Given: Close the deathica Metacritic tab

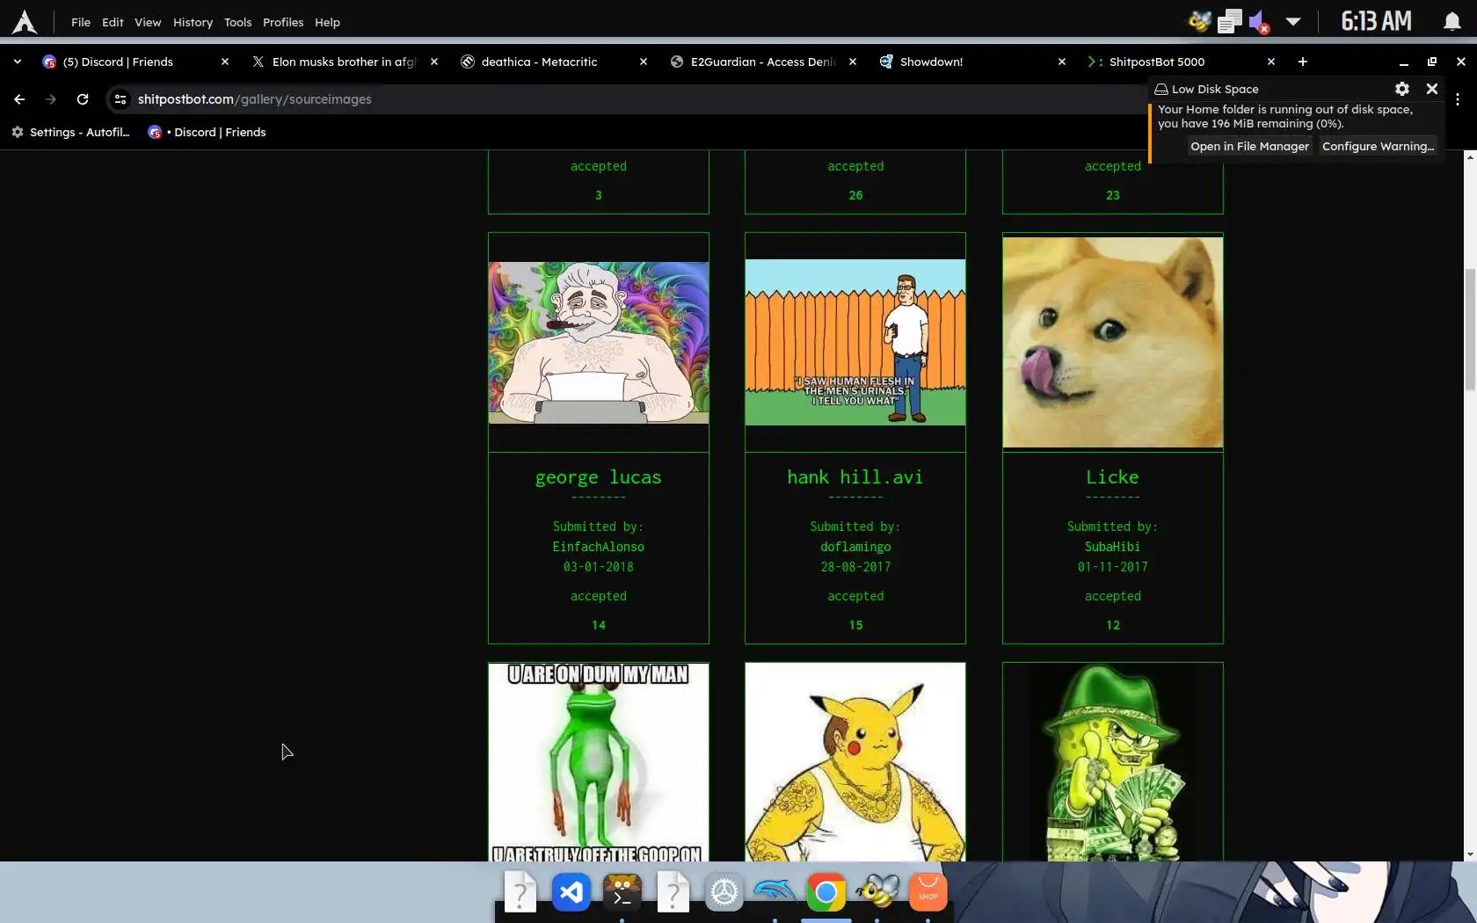Looking at the screenshot, I should click(644, 62).
